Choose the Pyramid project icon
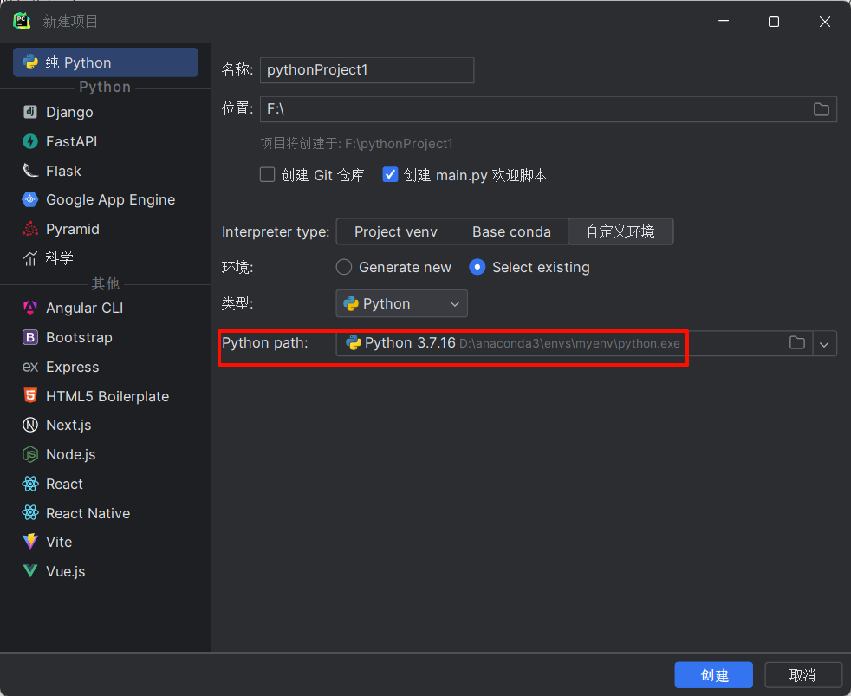851x696 pixels. pos(30,229)
